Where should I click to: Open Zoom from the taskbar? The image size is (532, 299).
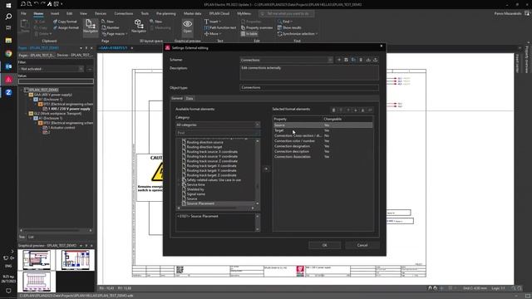(x=8, y=92)
